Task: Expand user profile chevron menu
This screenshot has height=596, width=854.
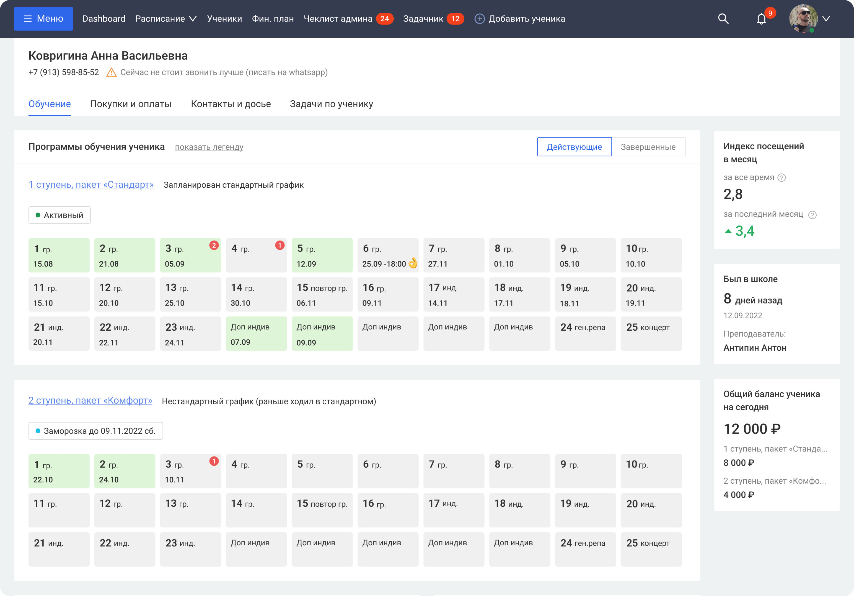Action: (x=826, y=19)
